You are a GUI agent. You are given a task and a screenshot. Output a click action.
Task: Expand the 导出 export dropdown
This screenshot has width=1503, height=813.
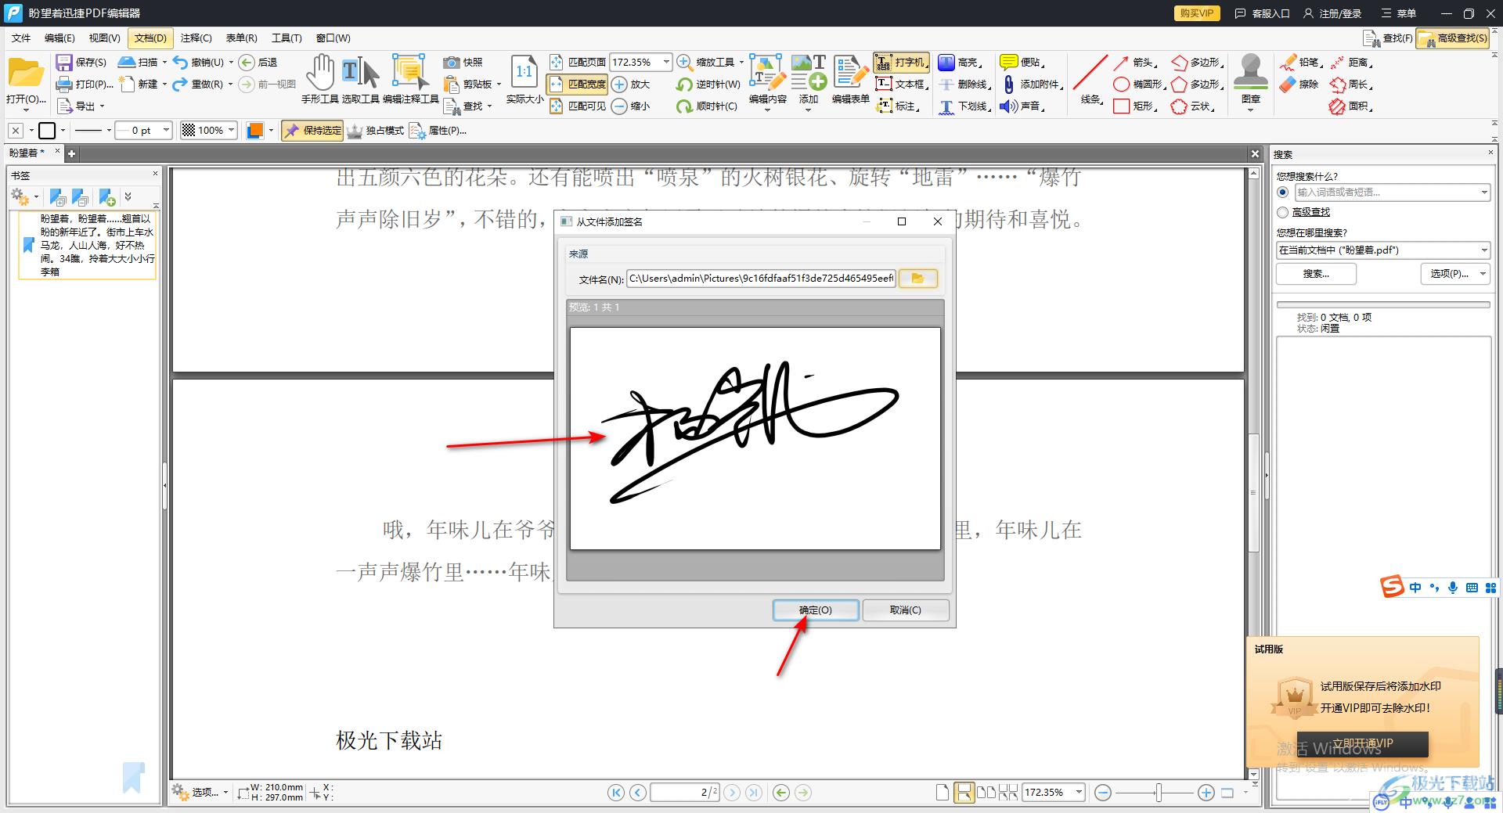pos(102,106)
